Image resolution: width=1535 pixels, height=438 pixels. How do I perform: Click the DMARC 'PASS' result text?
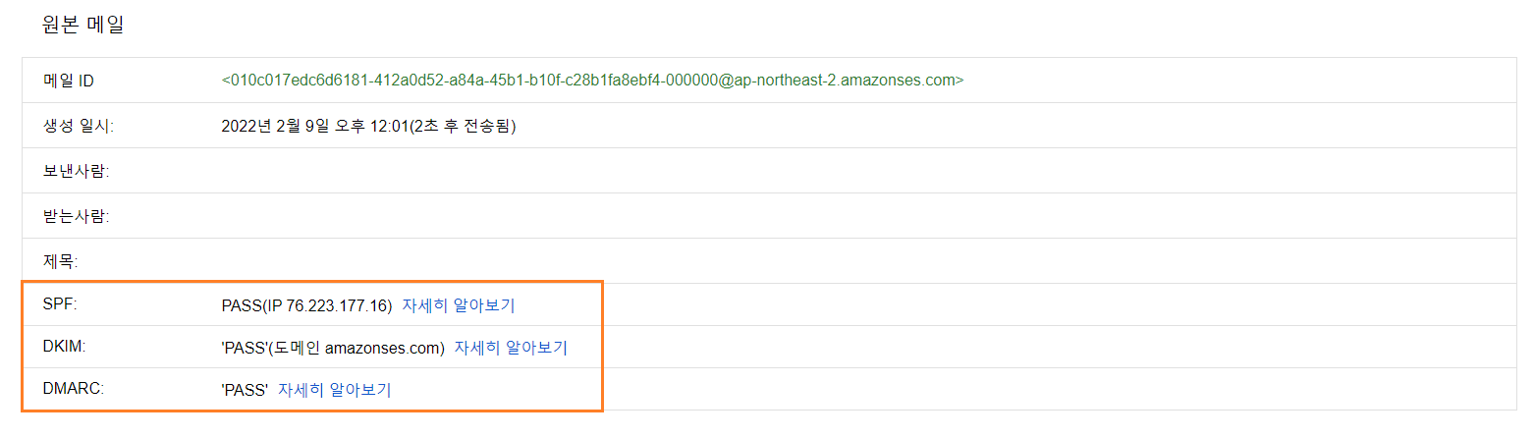coord(245,390)
